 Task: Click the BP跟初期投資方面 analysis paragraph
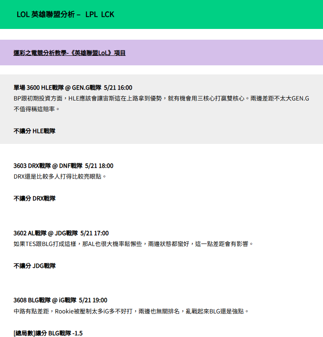161,104
